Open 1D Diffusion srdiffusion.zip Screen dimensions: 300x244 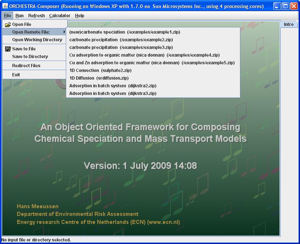click(153, 78)
